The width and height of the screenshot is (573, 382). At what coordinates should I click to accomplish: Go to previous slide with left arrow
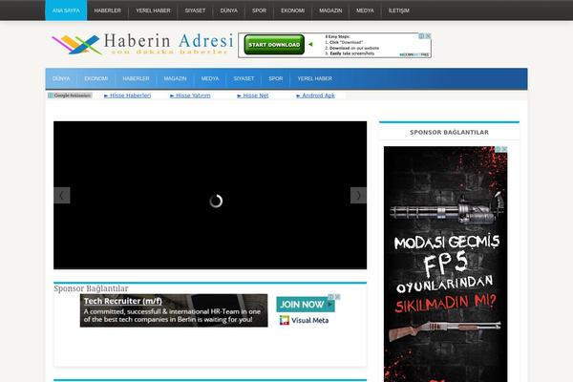pos(62,195)
